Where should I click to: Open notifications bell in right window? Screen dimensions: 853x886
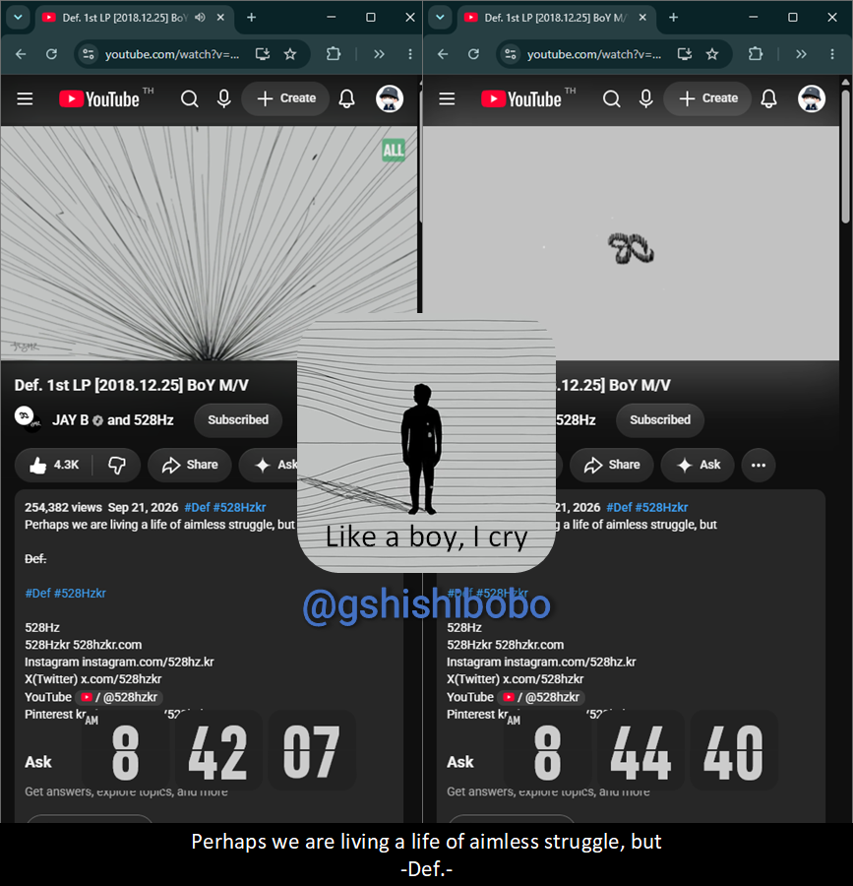[769, 99]
